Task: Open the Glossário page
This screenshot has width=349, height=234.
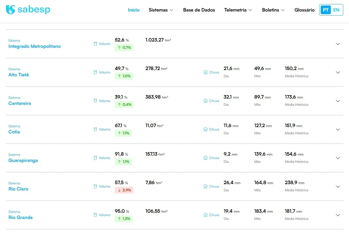Action: (304, 10)
